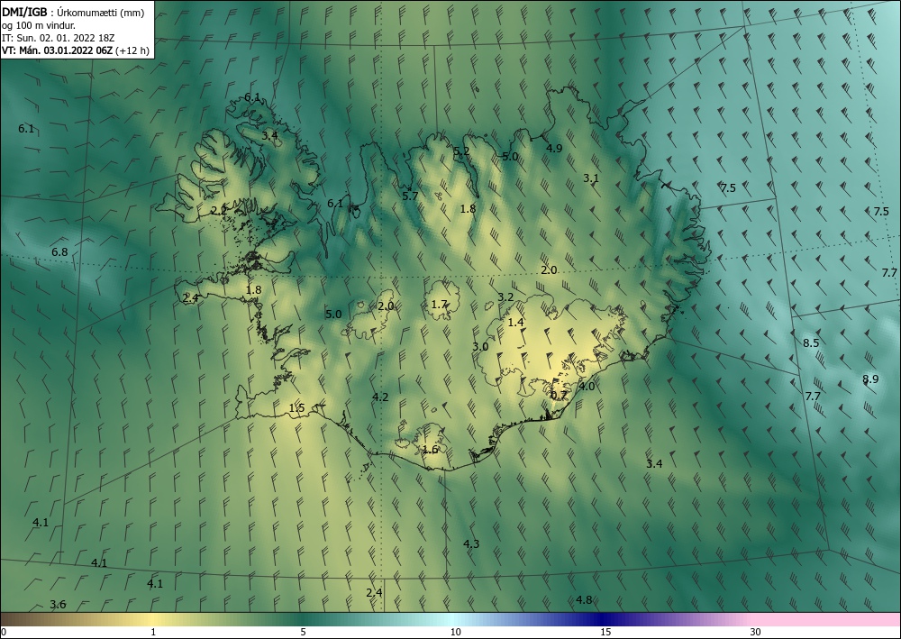Click the 30 tick label on the color scale
The image size is (901, 639).
pyautogui.click(x=756, y=632)
